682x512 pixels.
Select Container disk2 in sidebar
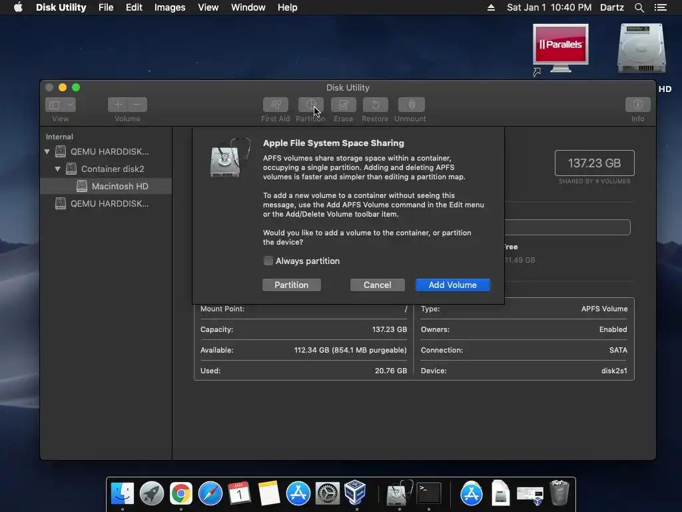tap(106, 169)
